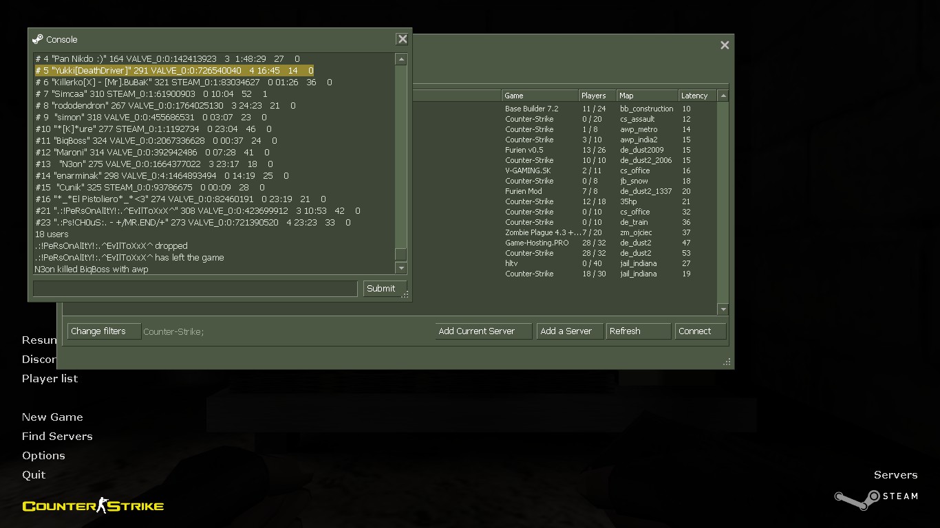Viewport: 940px width, 528px height.
Task: Click the Console resize grip
Action: 406,295
